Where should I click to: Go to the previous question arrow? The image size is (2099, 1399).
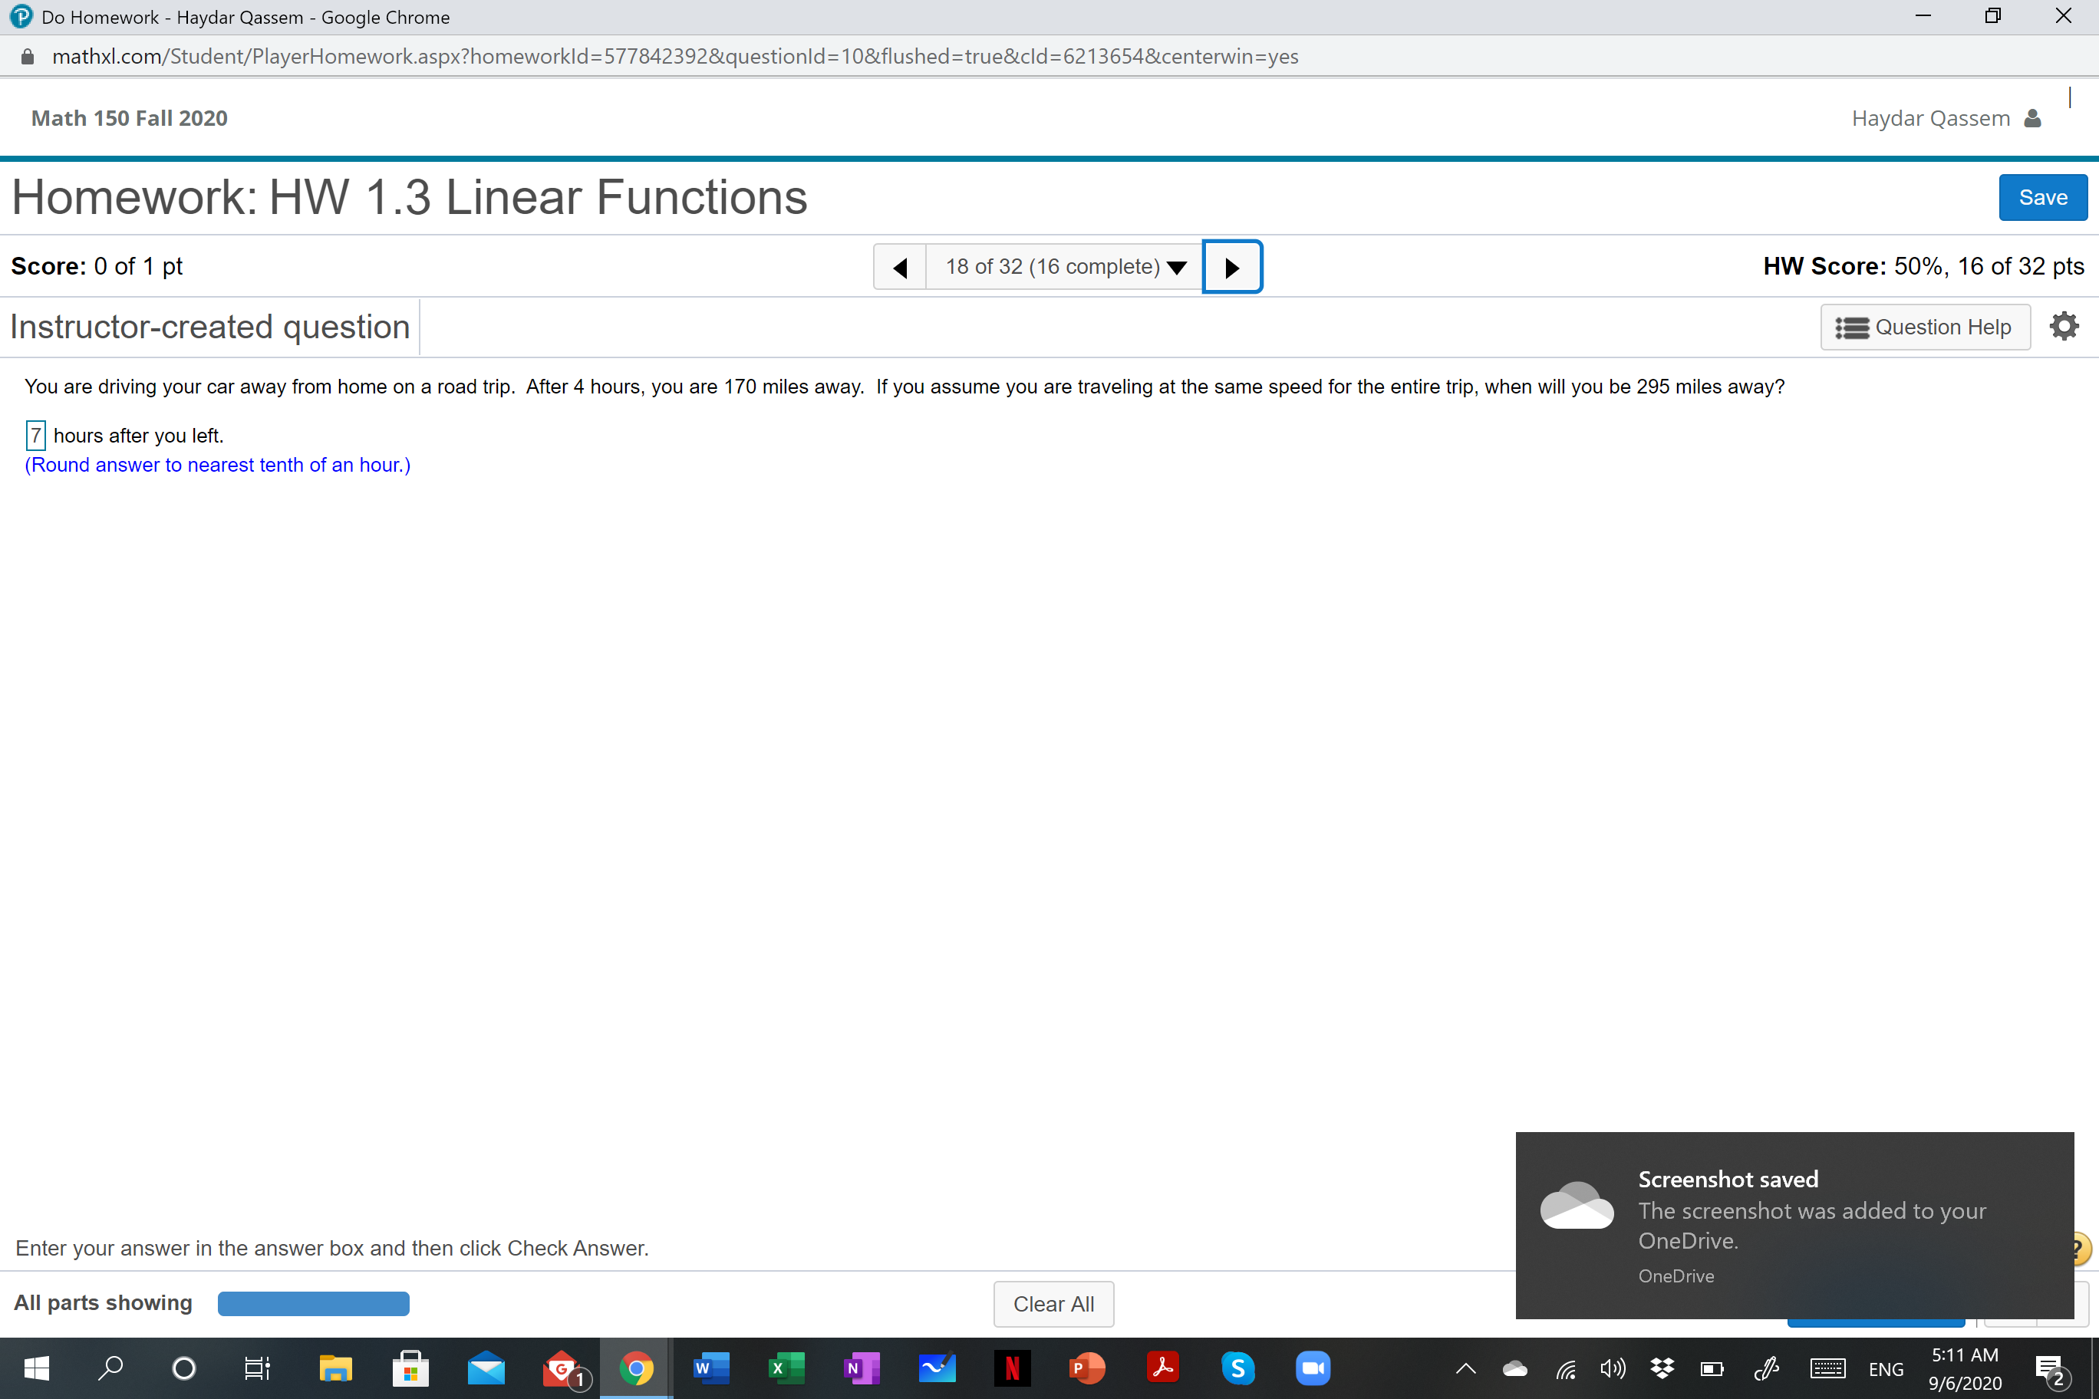click(900, 267)
